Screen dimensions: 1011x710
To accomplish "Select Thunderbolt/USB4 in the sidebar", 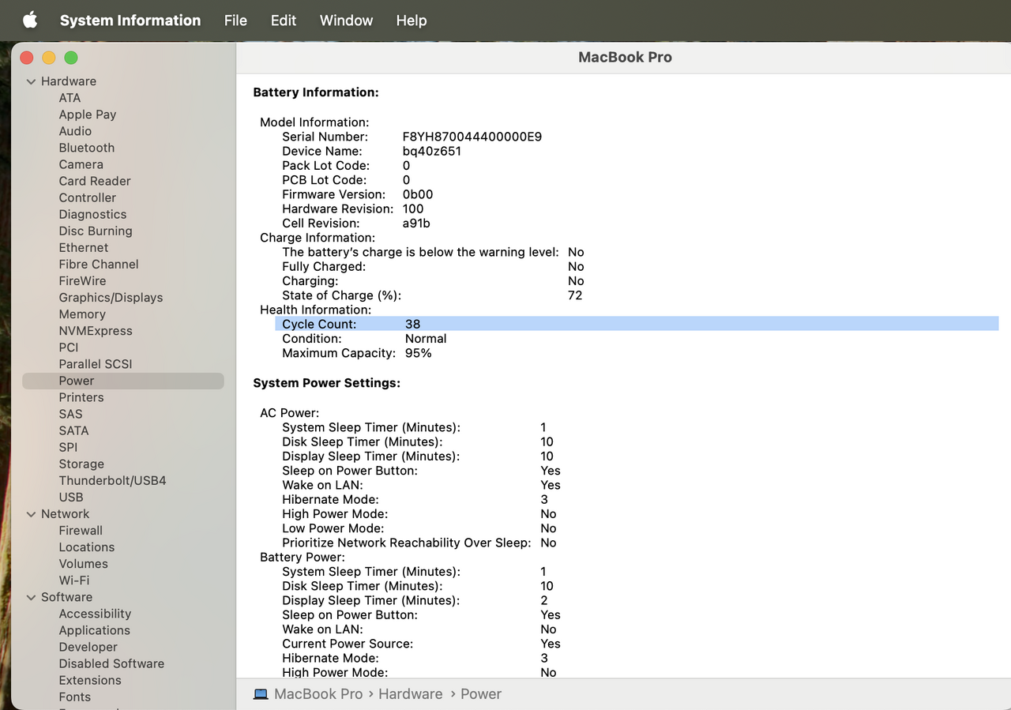I will tap(112, 480).
